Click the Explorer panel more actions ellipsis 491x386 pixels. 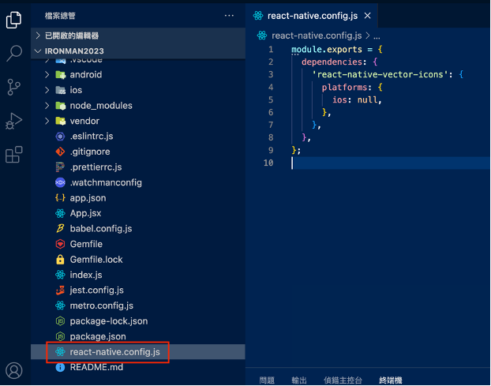point(229,16)
